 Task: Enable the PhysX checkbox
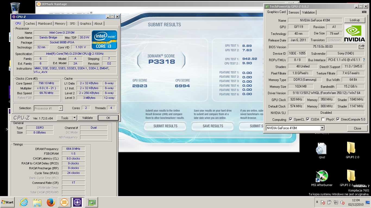click(x=323, y=119)
